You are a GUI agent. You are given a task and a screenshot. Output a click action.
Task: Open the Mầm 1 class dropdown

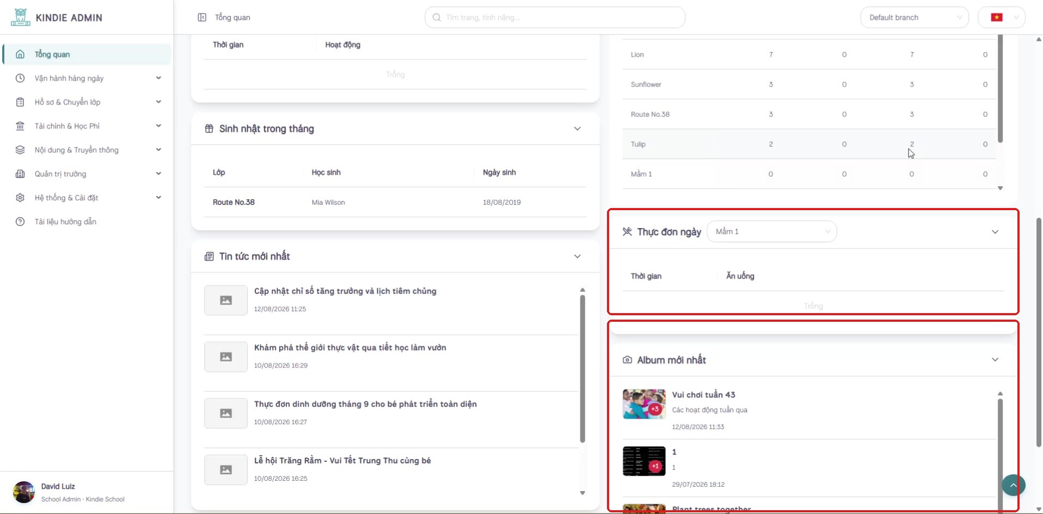click(x=772, y=231)
